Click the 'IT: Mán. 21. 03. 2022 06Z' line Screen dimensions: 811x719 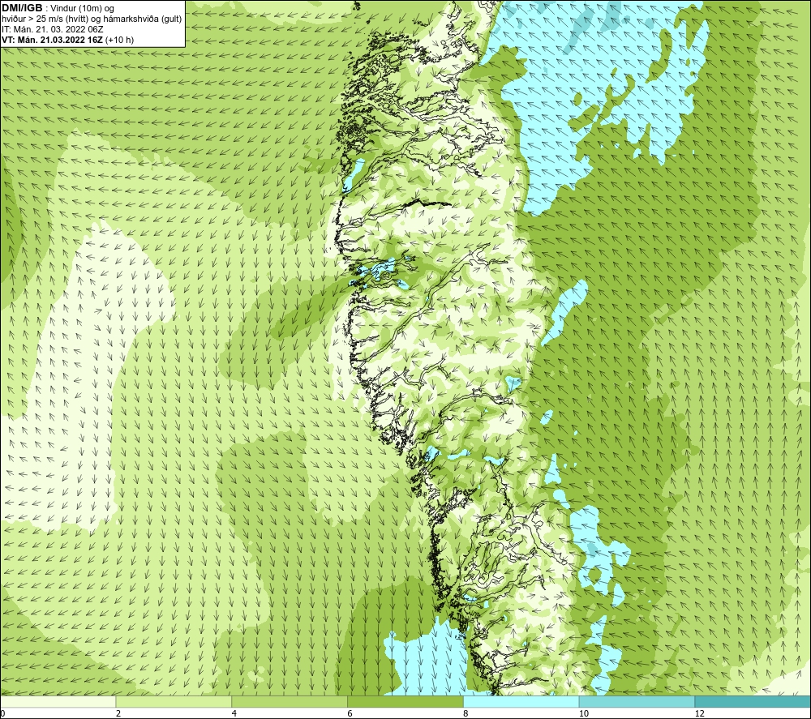pos(53,29)
